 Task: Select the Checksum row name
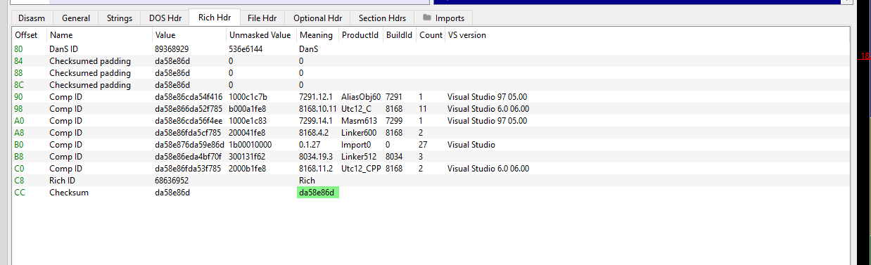click(69, 193)
